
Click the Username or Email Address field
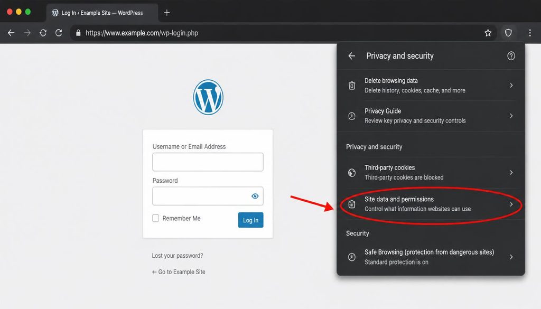tap(208, 162)
